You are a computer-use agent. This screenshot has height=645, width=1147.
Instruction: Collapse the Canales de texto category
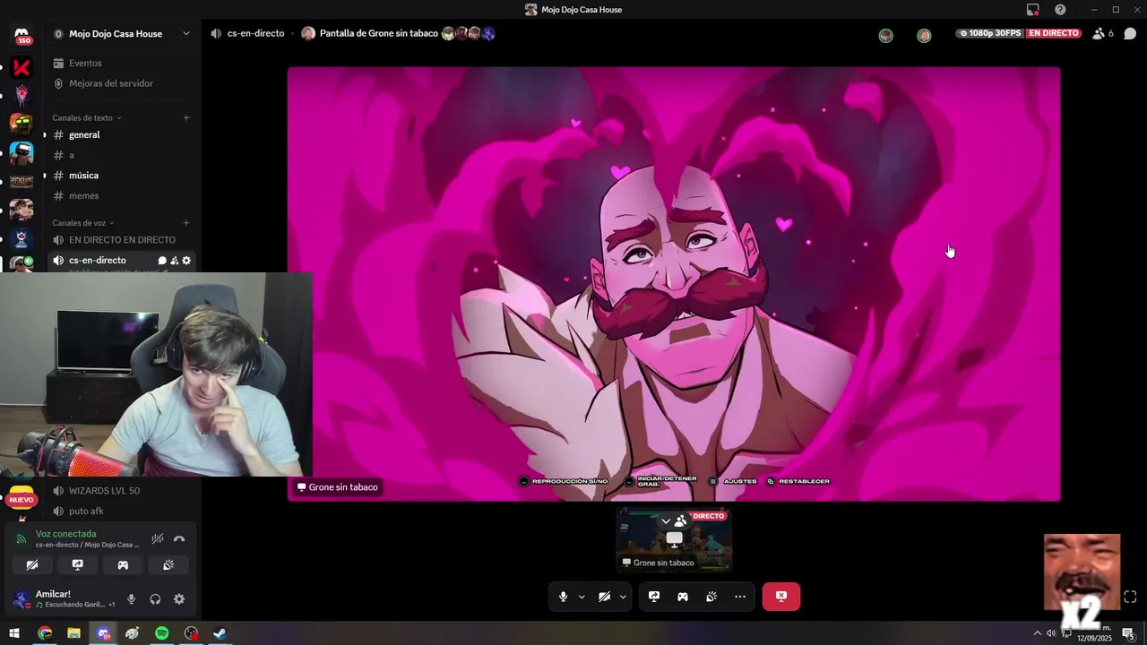click(86, 117)
